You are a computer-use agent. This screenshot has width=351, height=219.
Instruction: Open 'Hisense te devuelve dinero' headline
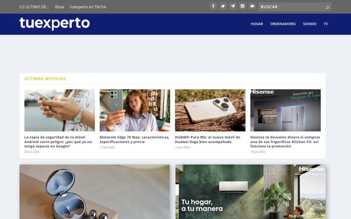285,142
